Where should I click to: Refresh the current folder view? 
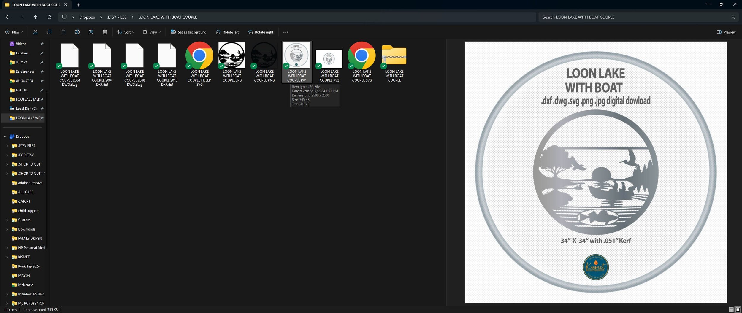49,17
